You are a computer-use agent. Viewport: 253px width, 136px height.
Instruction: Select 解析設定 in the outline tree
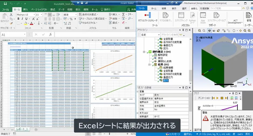[163, 55]
